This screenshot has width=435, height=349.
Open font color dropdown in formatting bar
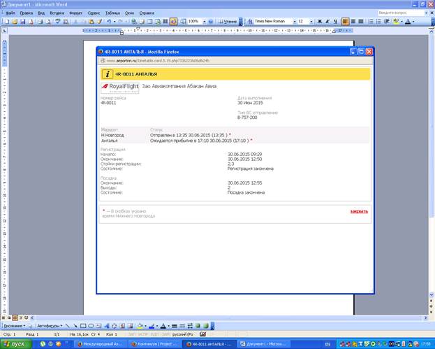coord(413,22)
